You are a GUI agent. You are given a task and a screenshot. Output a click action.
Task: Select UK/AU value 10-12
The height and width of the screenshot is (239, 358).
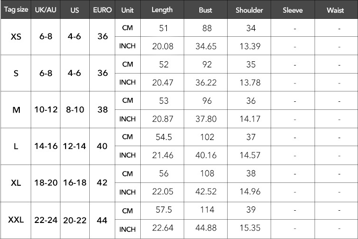[46, 109]
